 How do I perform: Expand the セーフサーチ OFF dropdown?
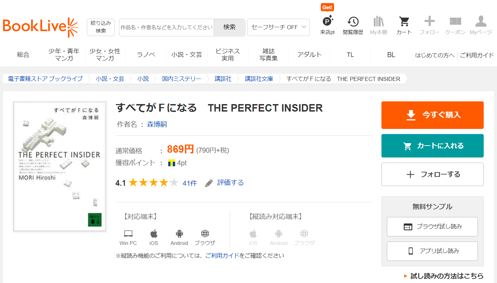[278, 27]
